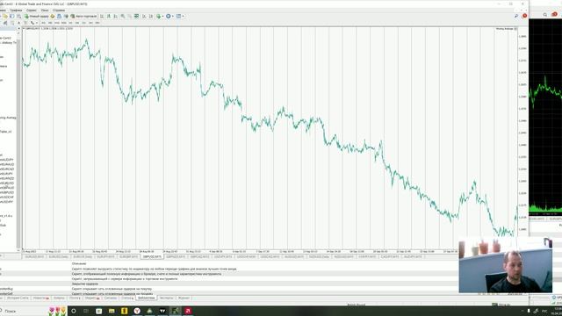Viewport: 562px width, 316px height.
Task: Open Task View icon on taskbar
Action: 86,311
